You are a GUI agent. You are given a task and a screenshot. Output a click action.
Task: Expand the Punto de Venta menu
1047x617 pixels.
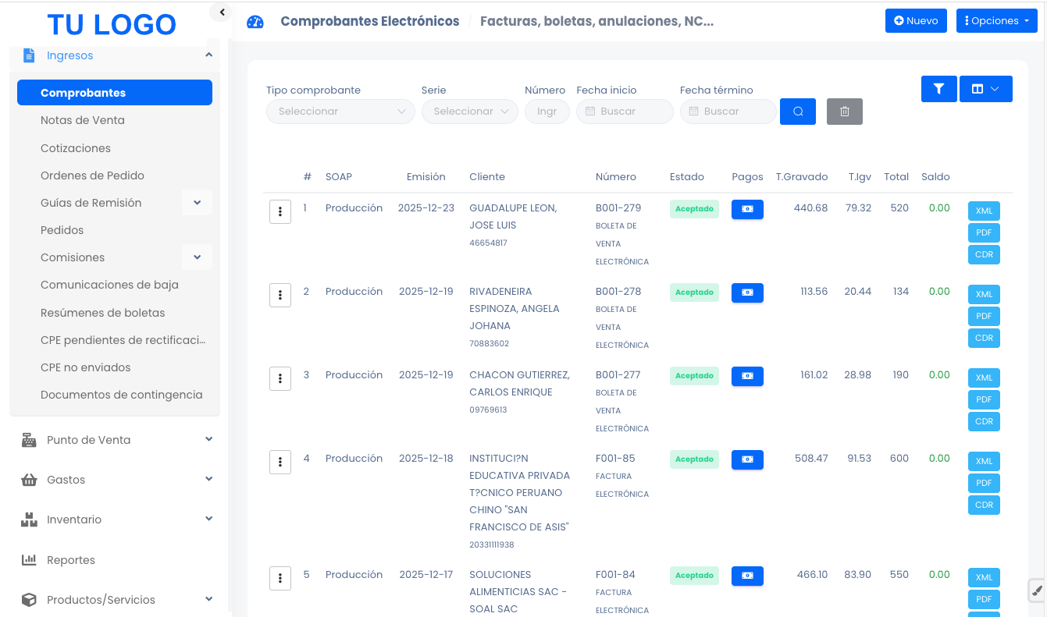click(208, 440)
